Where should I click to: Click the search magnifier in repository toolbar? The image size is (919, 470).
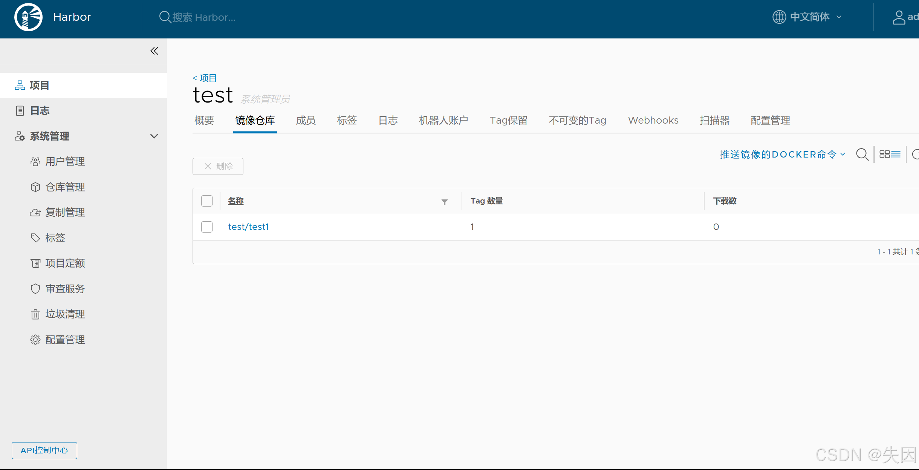pyautogui.click(x=862, y=154)
